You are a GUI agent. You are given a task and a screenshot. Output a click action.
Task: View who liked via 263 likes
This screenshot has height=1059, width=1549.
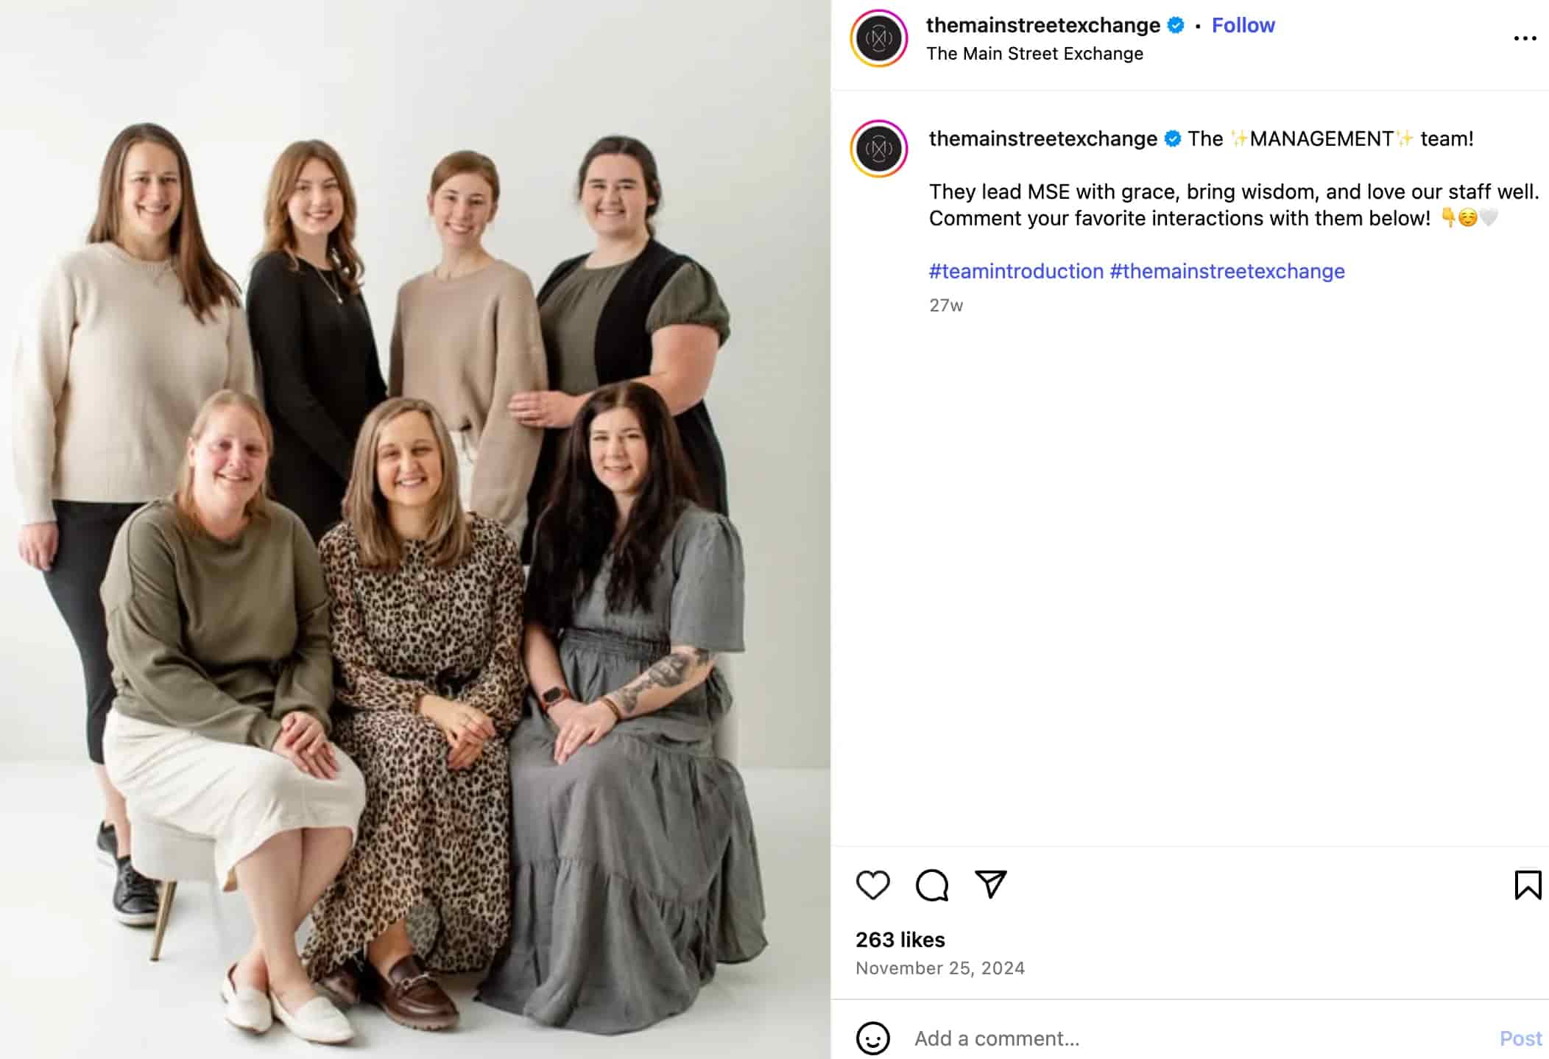(x=900, y=940)
